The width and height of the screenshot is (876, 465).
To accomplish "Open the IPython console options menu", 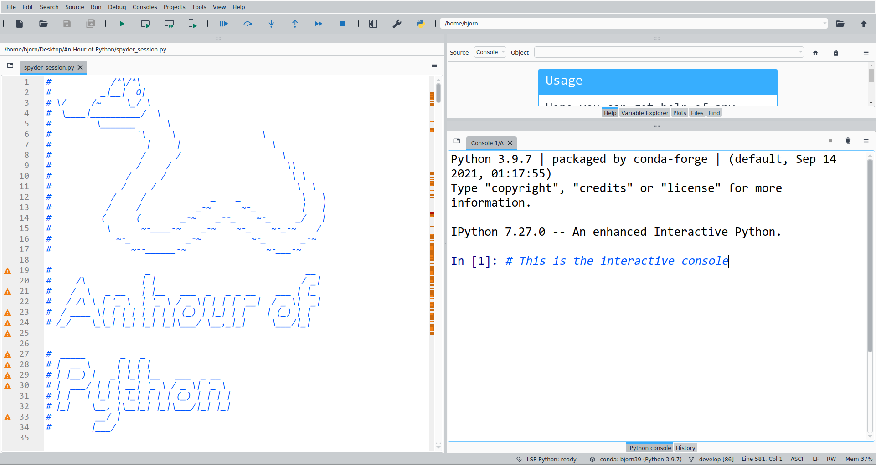I will point(866,141).
